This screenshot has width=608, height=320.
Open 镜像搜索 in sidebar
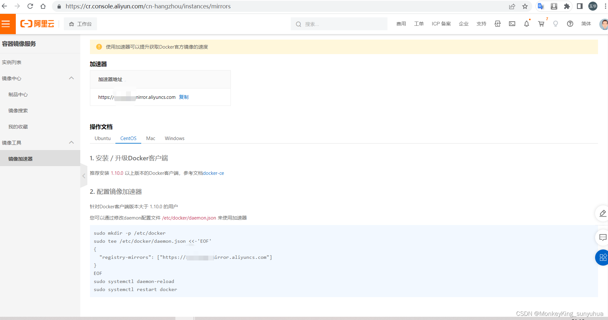pyautogui.click(x=18, y=111)
